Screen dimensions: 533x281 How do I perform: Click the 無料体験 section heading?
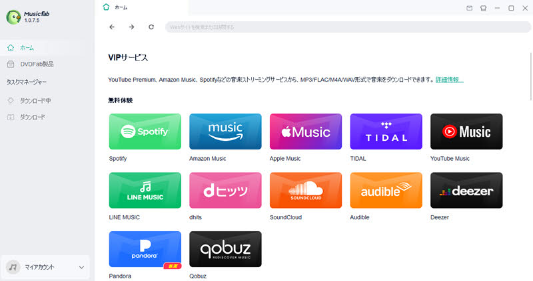121,100
